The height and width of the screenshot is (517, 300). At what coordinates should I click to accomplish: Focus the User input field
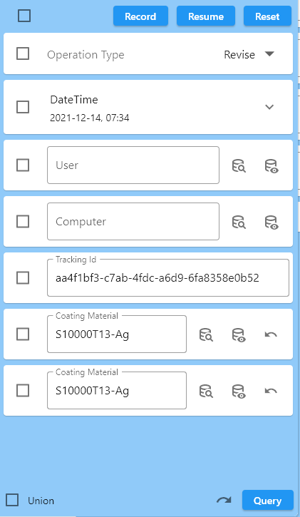point(133,165)
